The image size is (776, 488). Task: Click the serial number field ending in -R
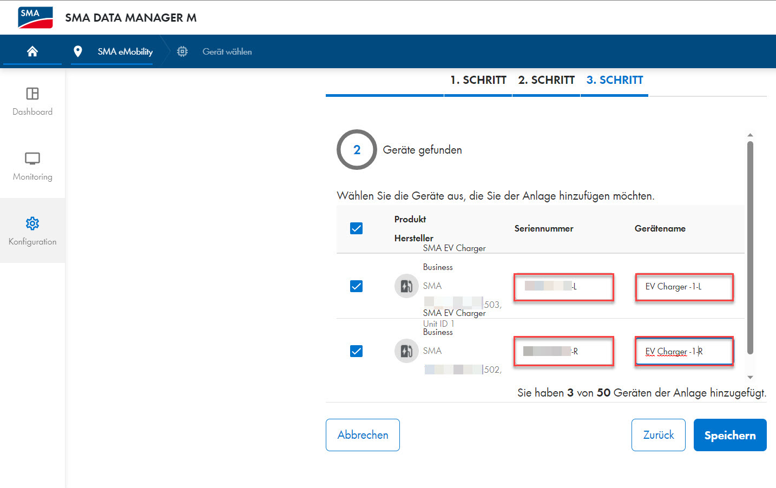(x=563, y=351)
